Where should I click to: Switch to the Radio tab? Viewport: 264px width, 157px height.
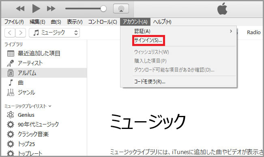[253, 32]
